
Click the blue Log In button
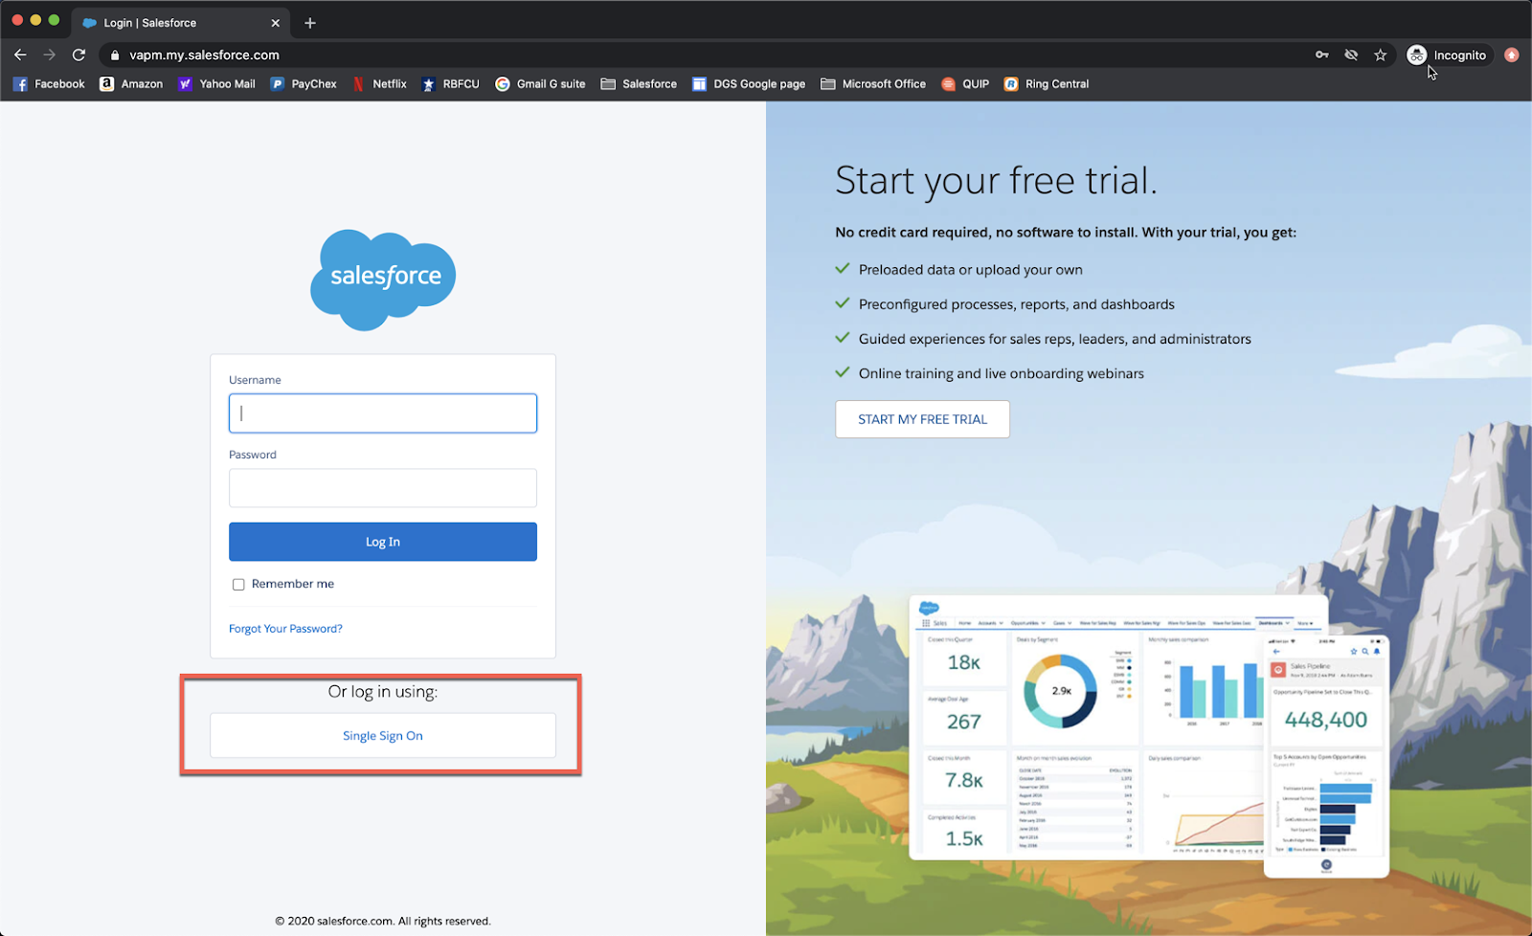pos(383,542)
